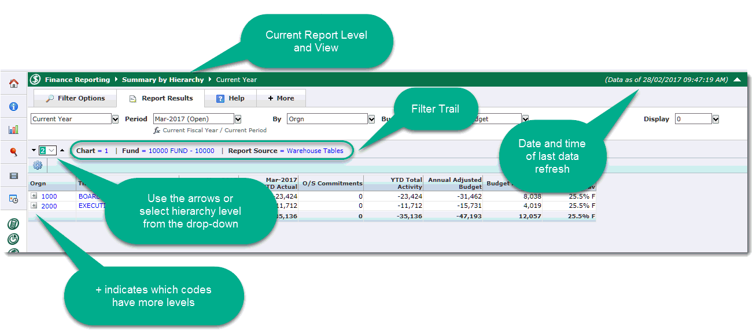Expand the Orgn 2000 row
756x332 pixels.
34,206
